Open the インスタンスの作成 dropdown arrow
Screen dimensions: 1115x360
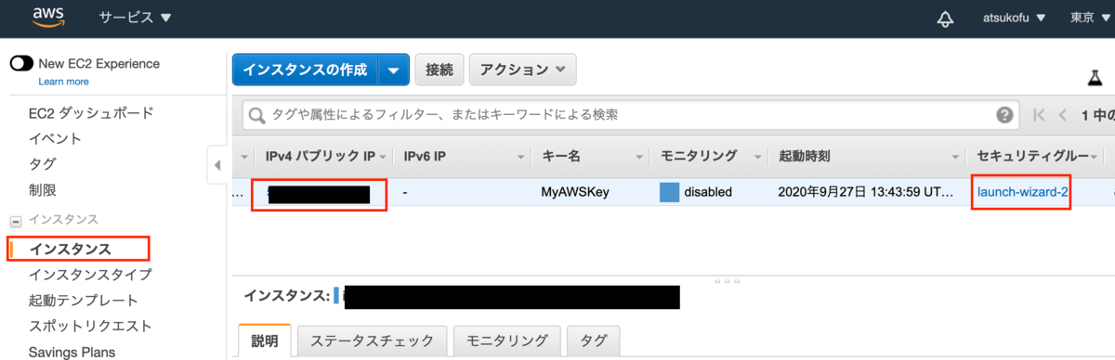pos(394,69)
